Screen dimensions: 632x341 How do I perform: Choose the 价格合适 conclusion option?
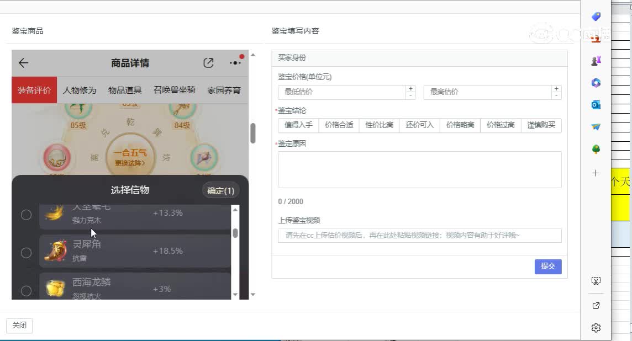(339, 125)
